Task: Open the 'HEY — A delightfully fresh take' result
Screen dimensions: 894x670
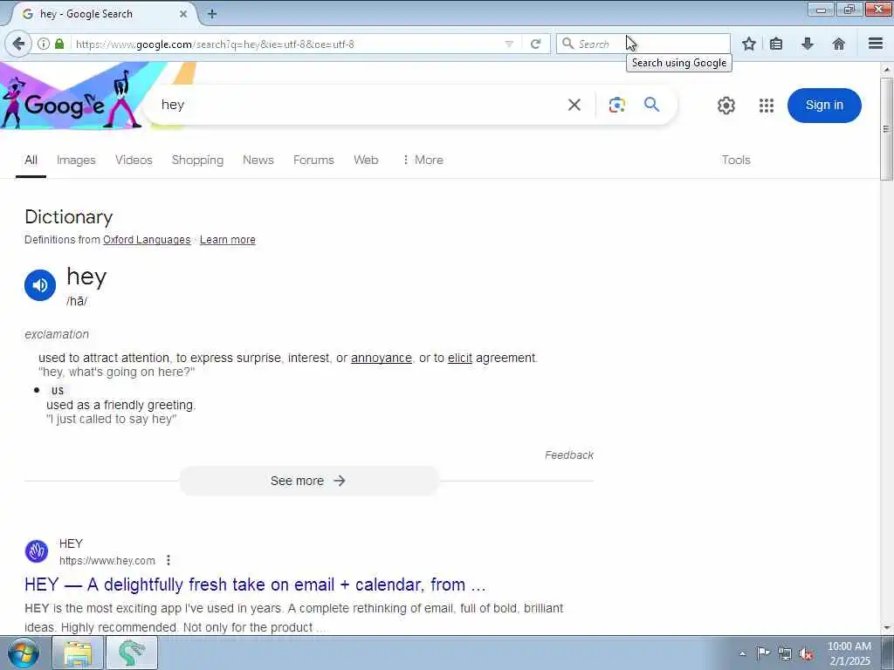Action: click(x=255, y=585)
